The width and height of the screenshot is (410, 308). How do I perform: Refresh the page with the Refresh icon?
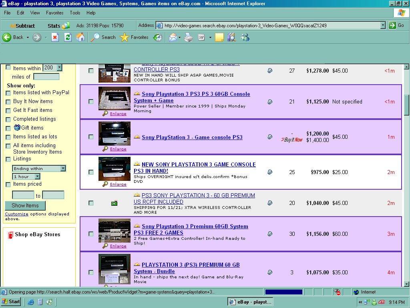(68, 37)
